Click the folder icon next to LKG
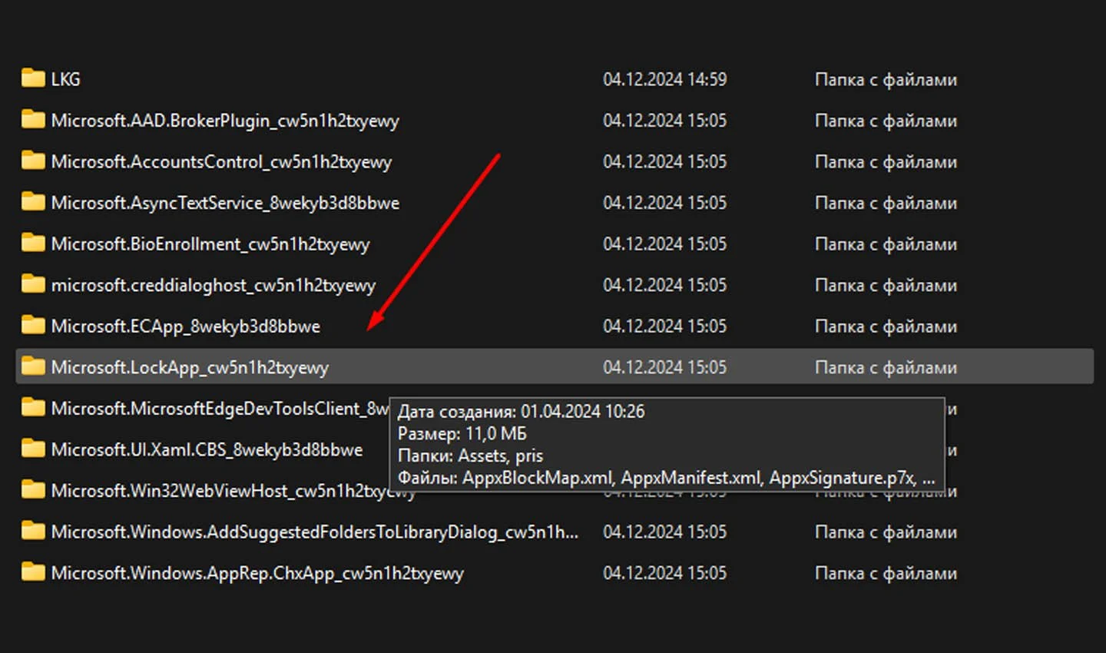The image size is (1106, 653). (x=33, y=78)
